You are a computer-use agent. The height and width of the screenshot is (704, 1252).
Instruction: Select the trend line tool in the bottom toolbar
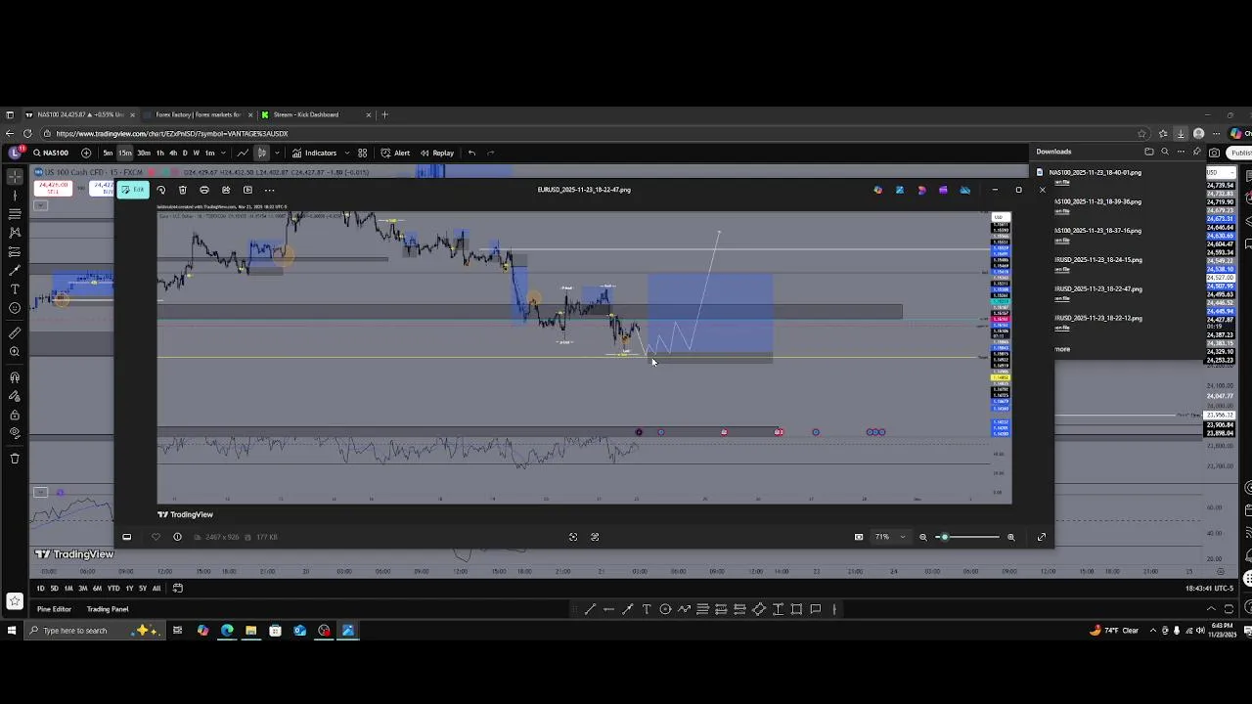pos(590,609)
